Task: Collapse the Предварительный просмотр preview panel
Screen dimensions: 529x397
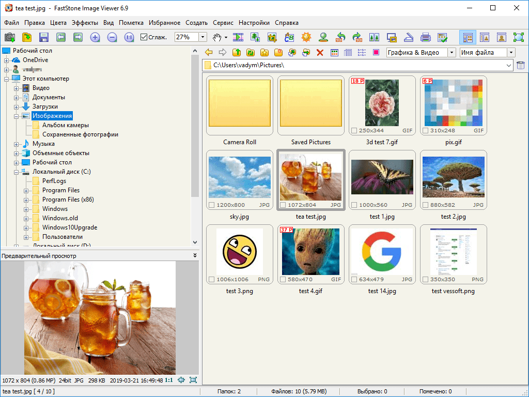Action: 195,255
